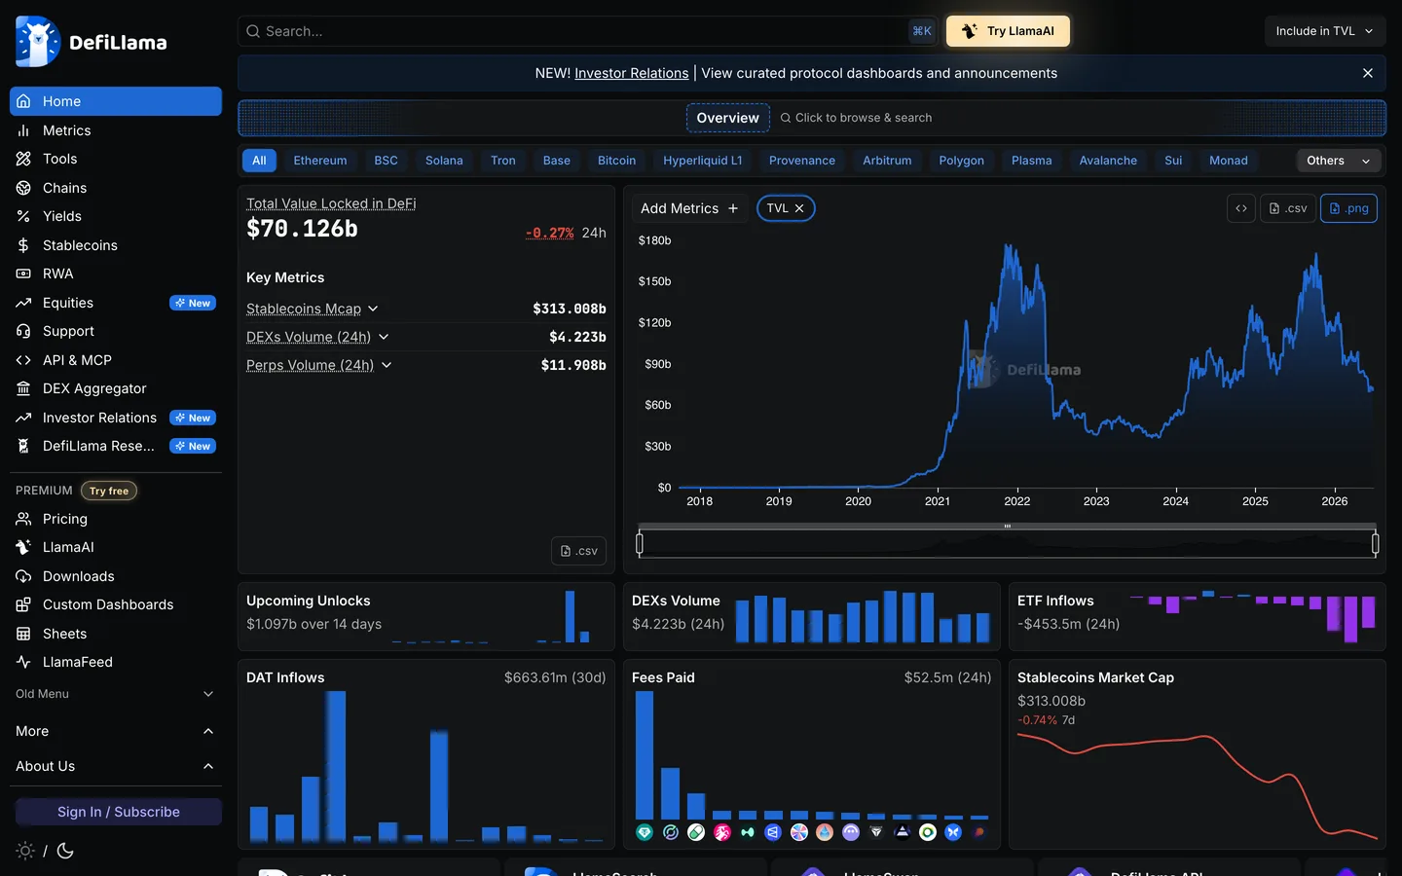The image size is (1402, 876).
Task: Expand the Old Menu section
Action: (116, 694)
